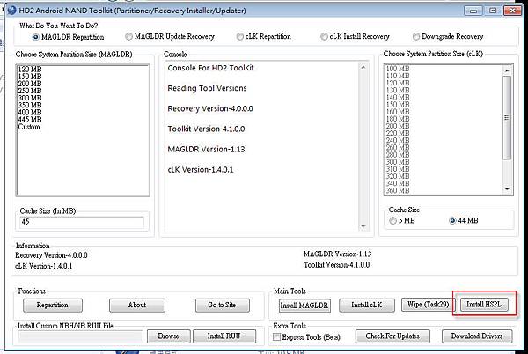Click the custom RUU file path field

pyautogui.click(x=81, y=336)
